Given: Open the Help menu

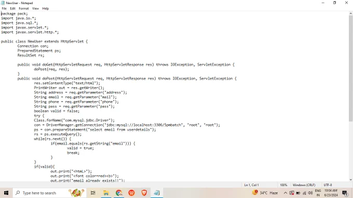Looking at the screenshot, I should coord(46,8).
